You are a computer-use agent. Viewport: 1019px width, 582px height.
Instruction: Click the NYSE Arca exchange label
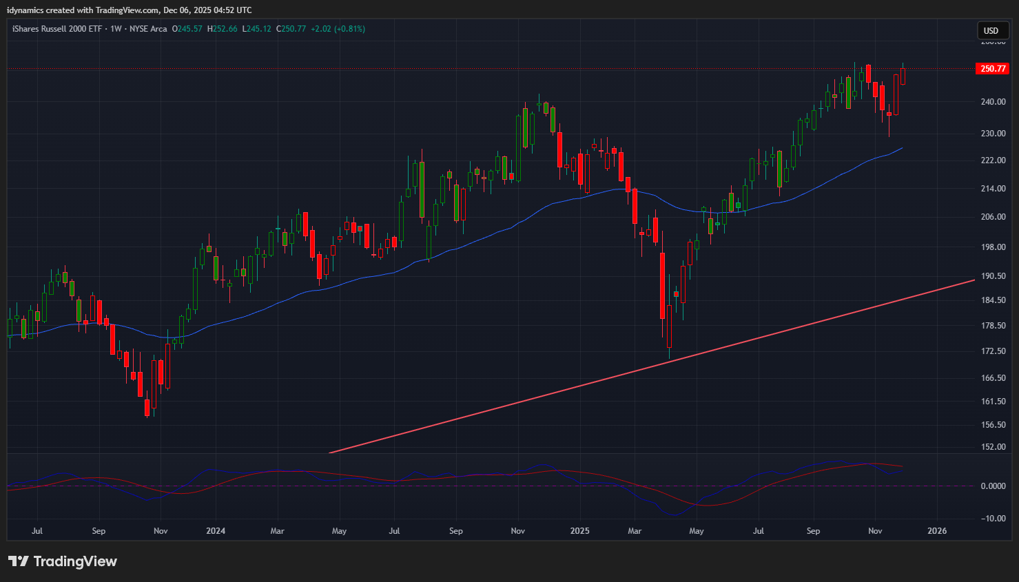148,29
